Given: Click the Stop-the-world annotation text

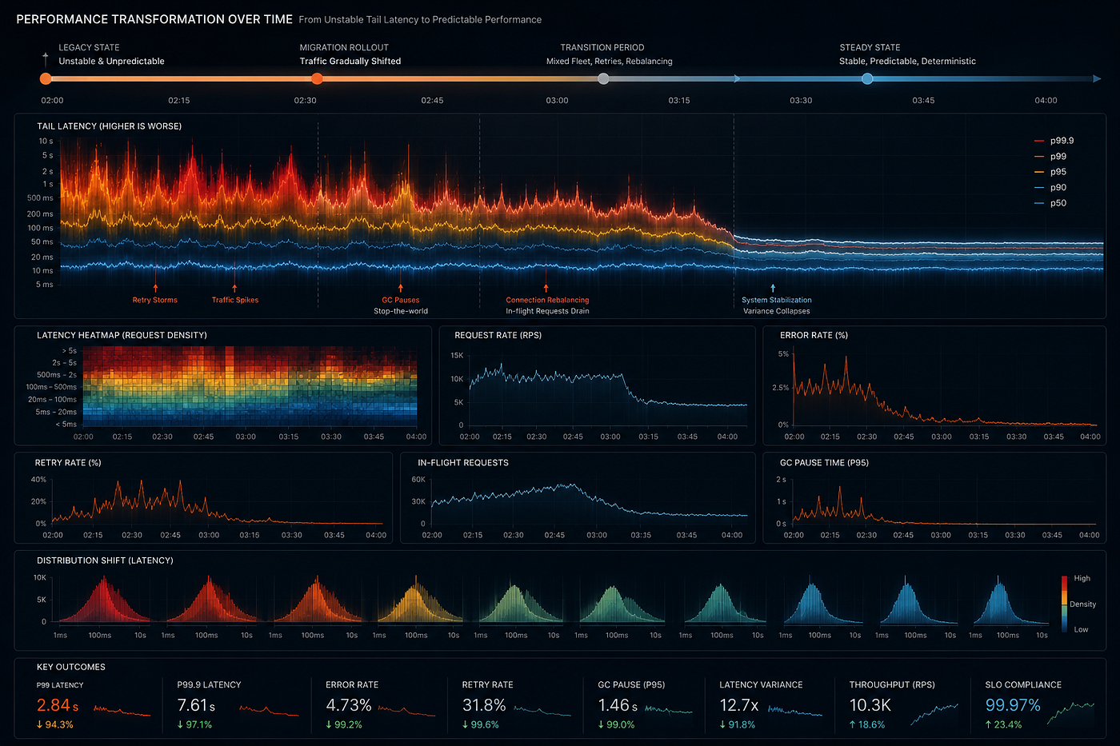Looking at the screenshot, I should click(x=401, y=311).
